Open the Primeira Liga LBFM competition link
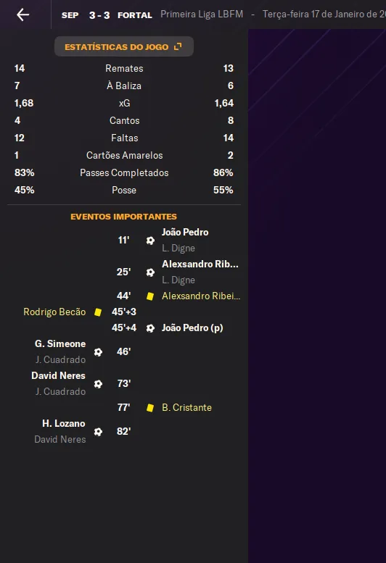Viewport: 386px width, 563px height. 202,14
